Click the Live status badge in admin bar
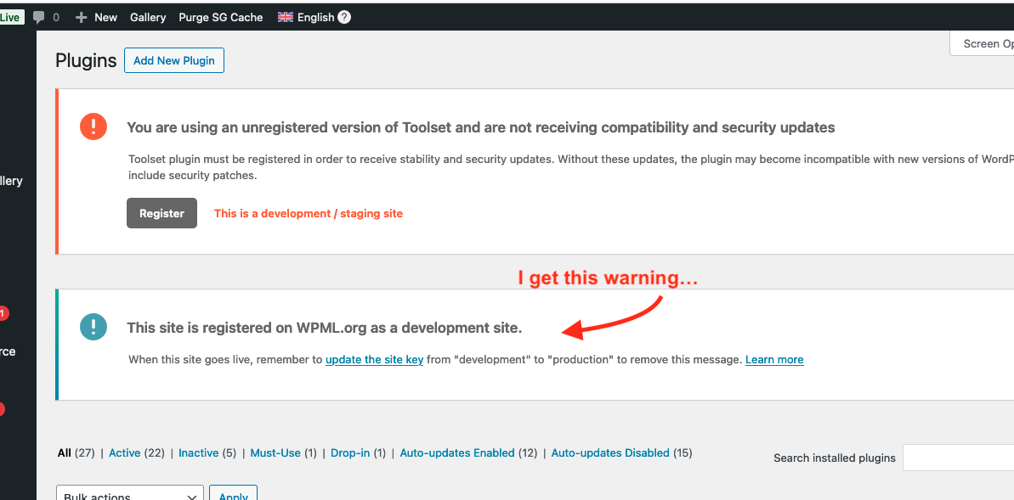 11,18
